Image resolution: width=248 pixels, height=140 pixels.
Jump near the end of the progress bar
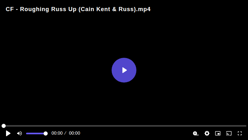[244, 126]
